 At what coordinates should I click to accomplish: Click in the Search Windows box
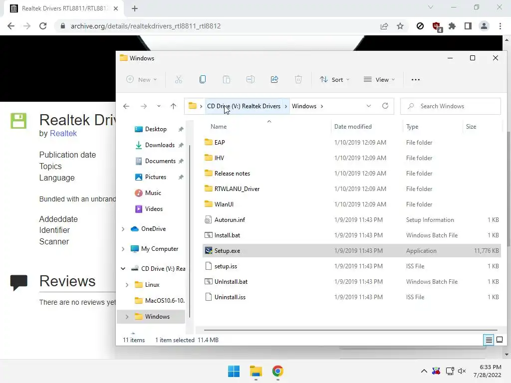(x=451, y=106)
